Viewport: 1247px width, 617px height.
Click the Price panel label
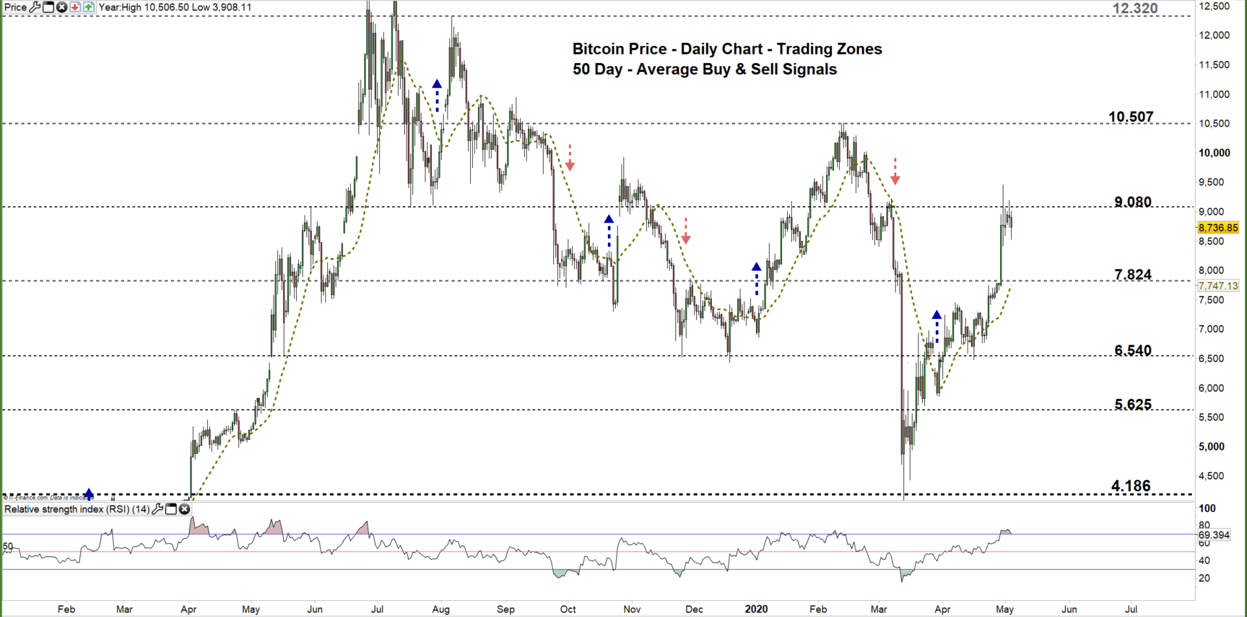(x=16, y=7)
